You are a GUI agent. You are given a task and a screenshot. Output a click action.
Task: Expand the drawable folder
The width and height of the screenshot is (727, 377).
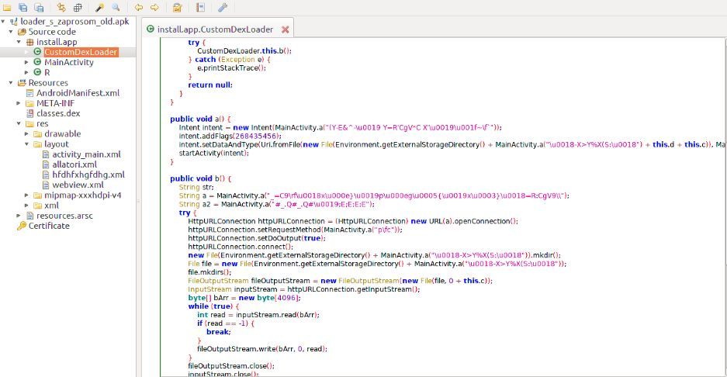point(27,133)
